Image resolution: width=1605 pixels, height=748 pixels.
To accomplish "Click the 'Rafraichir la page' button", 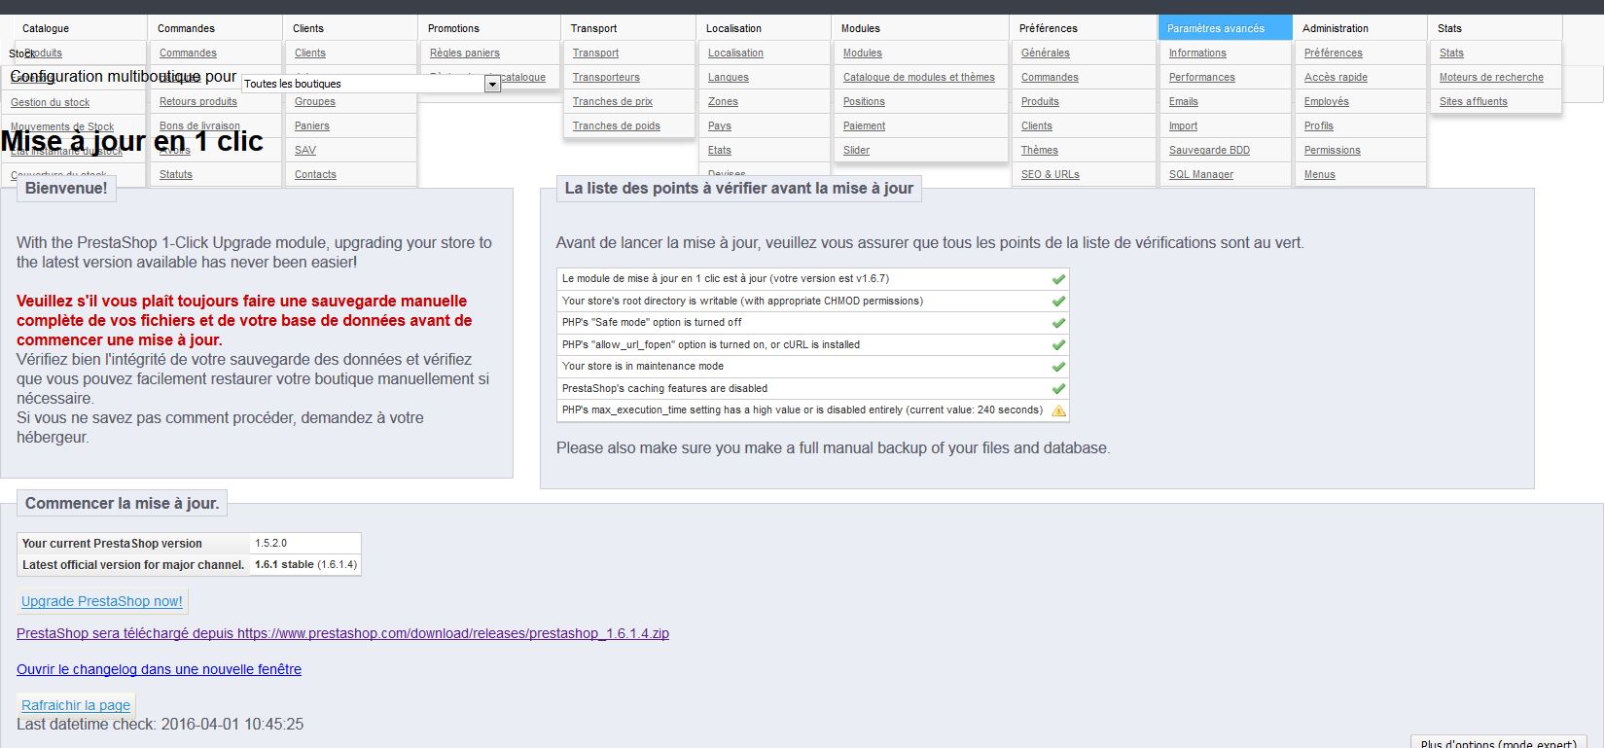I will tap(76, 705).
